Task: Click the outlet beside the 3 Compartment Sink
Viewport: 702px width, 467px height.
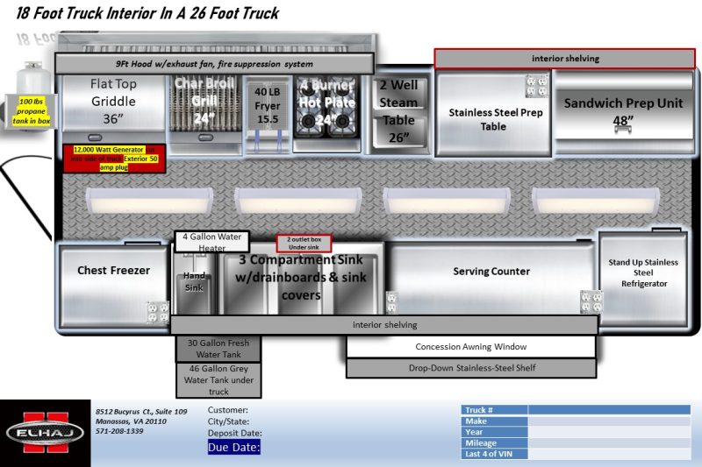Action: tap(391, 302)
